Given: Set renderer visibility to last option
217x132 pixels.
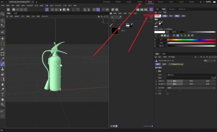Looking at the screenshot, I should pos(207,84).
